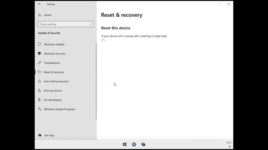
Task: Click the text about resetting the device
Action: 134,36
